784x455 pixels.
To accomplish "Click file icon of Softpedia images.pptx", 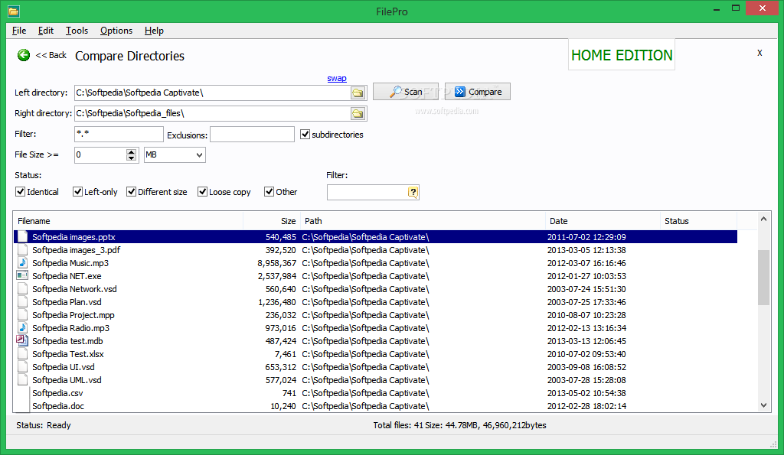I will pyautogui.click(x=22, y=237).
